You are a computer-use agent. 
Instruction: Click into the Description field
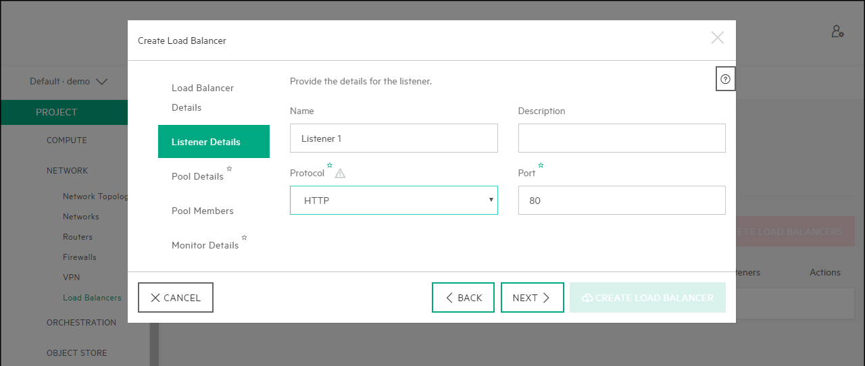tap(621, 138)
